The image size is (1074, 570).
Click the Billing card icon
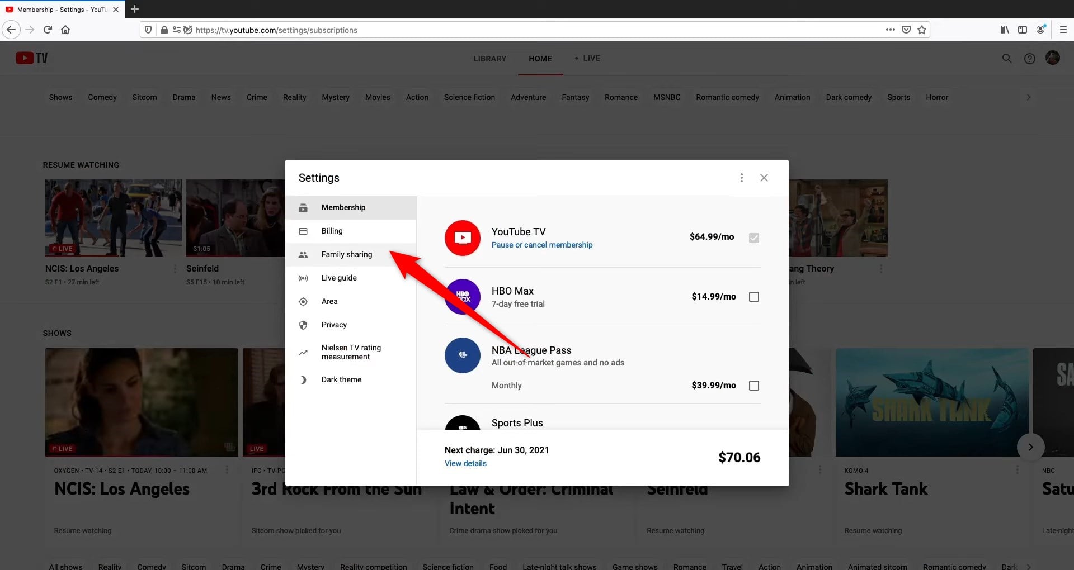coord(304,231)
